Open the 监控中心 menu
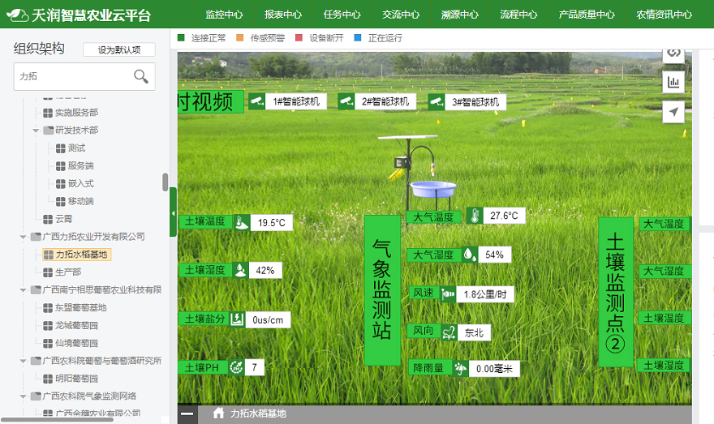The width and height of the screenshot is (714, 424). [224, 15]
